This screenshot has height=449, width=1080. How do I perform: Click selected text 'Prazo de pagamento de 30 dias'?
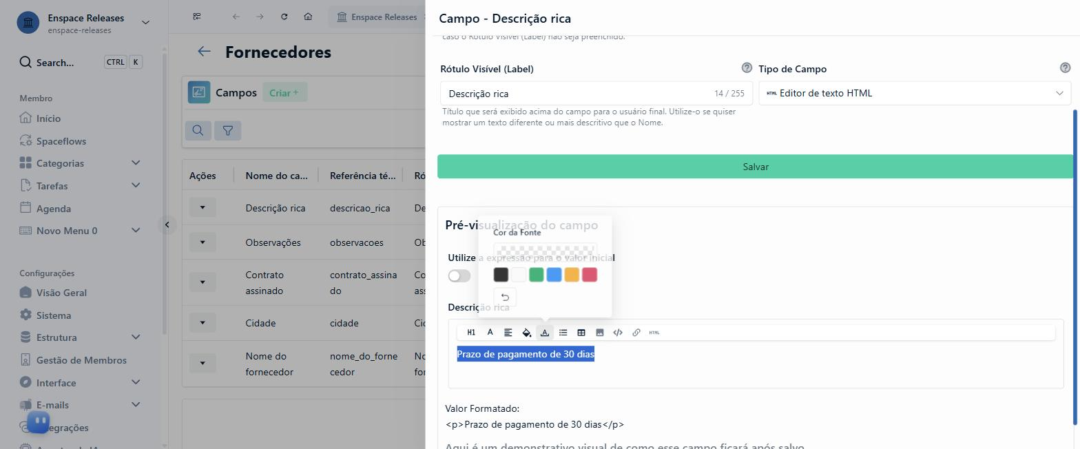[526, 354]
